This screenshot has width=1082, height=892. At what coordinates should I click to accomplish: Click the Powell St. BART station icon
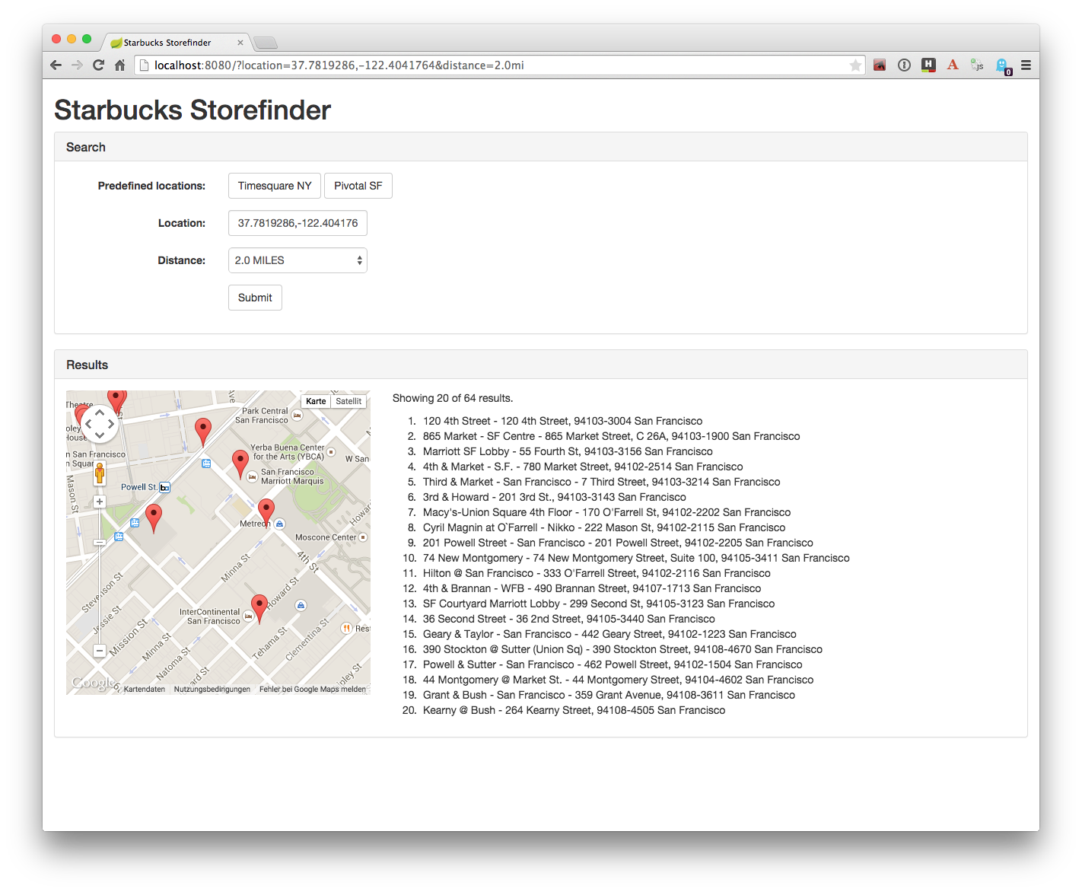coord(164,487)
